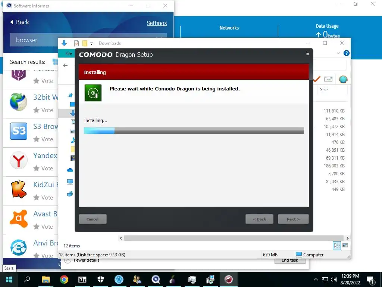
Task: Open Tor Browser onion taskbar icon
Action: pos(172,280)
